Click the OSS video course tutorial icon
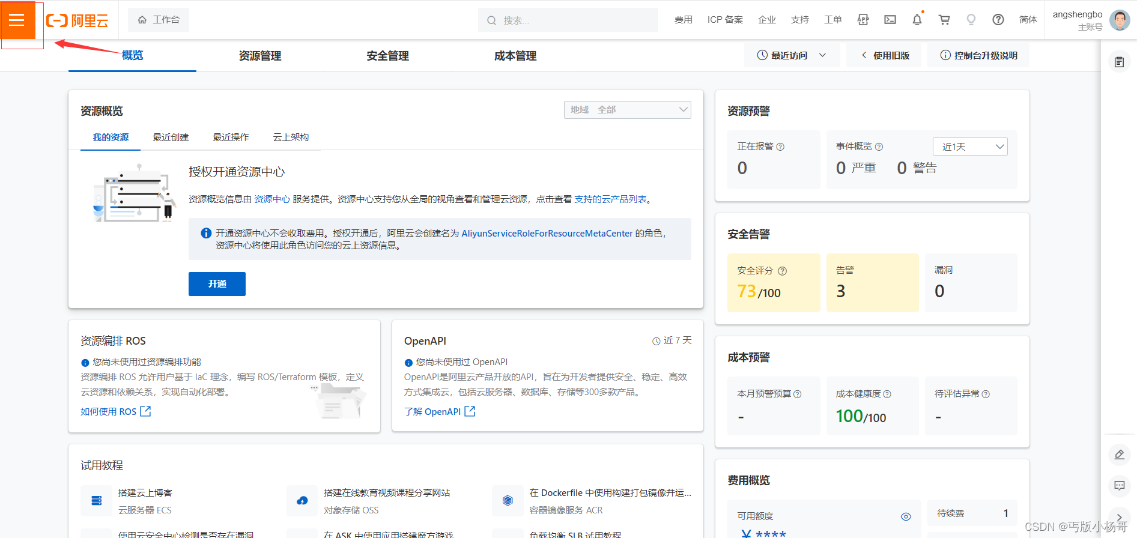Image resolution: width=1137 pixels, height=538 pixels. (302, 501)
